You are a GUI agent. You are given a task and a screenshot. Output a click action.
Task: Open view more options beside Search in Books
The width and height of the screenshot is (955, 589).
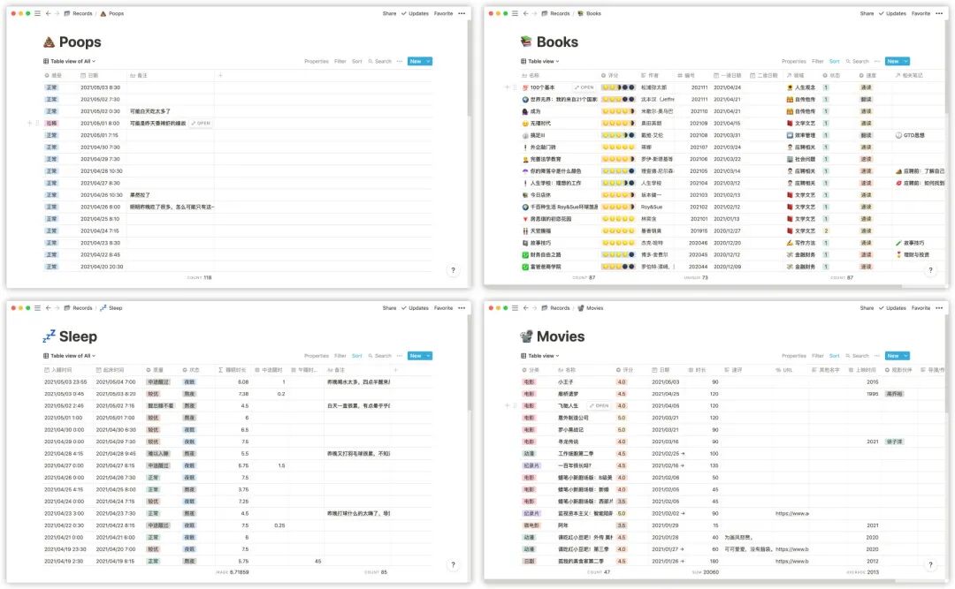tap(877, 62)
